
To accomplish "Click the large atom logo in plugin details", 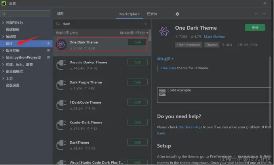I will [164, 31].
